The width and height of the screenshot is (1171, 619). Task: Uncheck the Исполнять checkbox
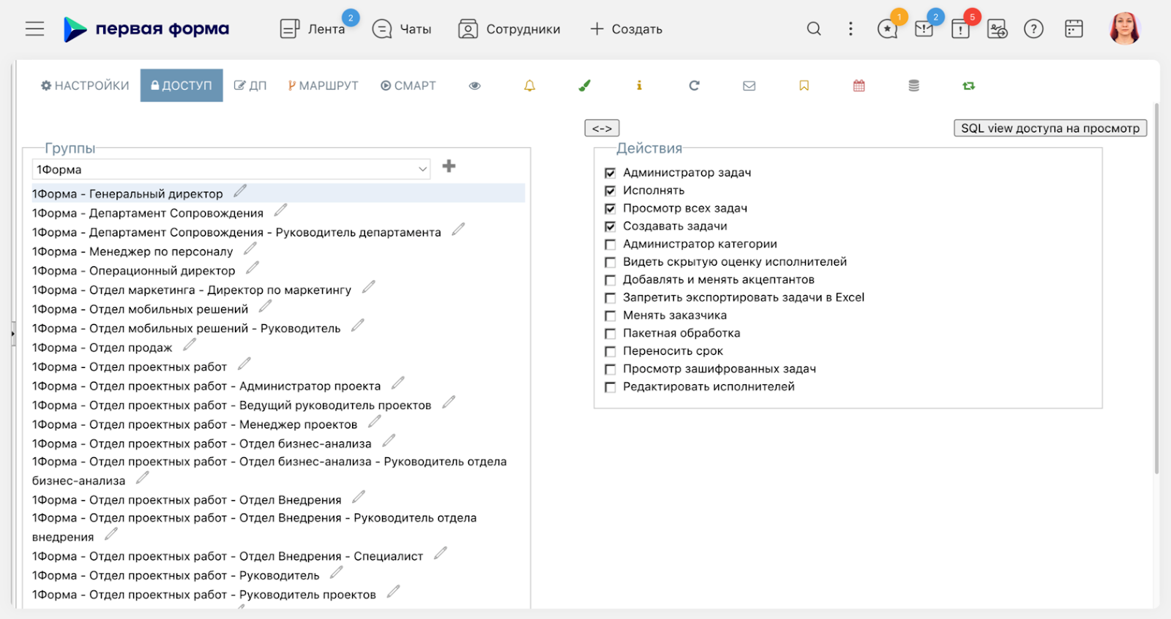pos(610,190)
